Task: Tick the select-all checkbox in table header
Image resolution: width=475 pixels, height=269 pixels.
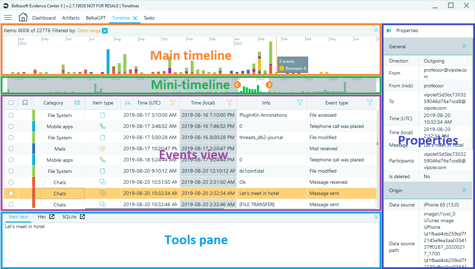Action: tap(11, 103)
